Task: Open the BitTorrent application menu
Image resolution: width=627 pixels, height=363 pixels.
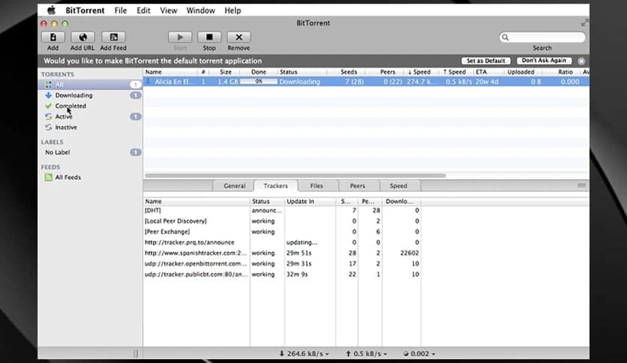Action: (x=85, y=10)
